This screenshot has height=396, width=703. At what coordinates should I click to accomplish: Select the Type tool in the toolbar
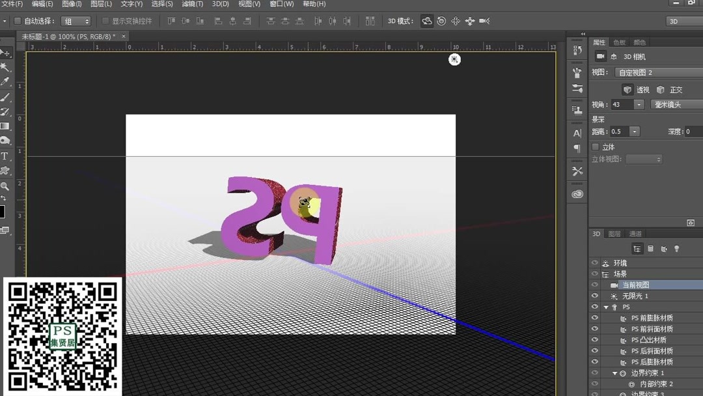click(x=5, y=156)
